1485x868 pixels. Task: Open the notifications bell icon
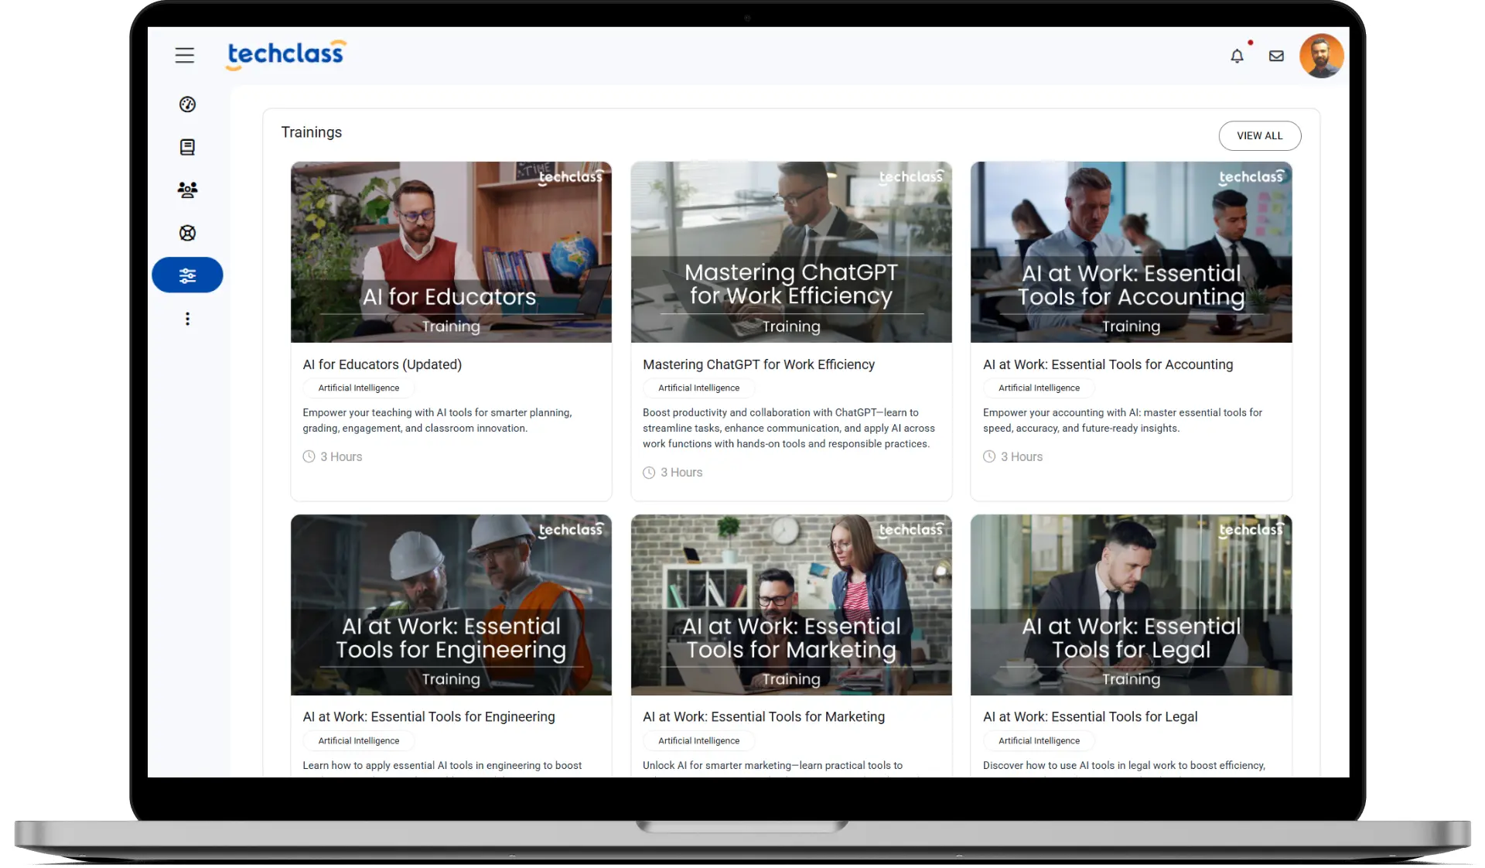pyautogui.click(x=1237, y=56)
